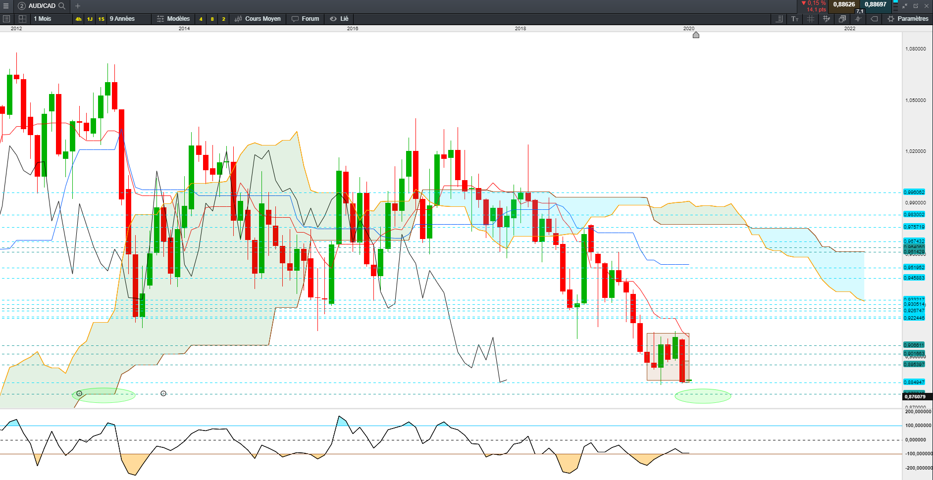Click the 1,050000 price axis label

tap(915, 100)
